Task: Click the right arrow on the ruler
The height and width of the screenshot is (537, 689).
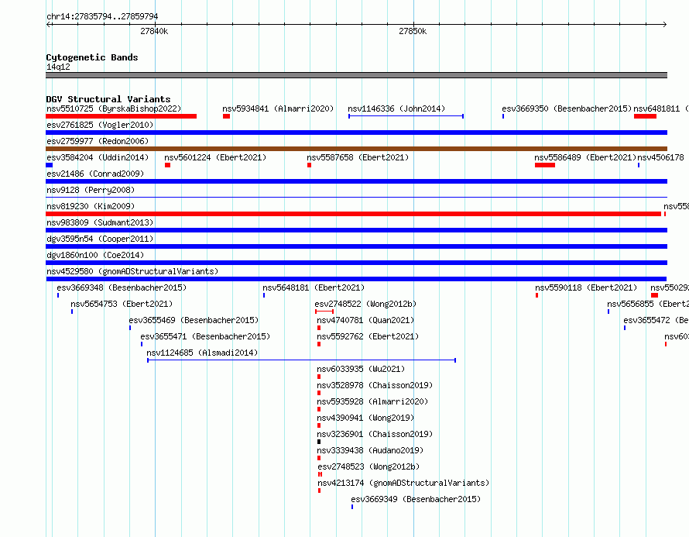Action: tap(664, 25)
